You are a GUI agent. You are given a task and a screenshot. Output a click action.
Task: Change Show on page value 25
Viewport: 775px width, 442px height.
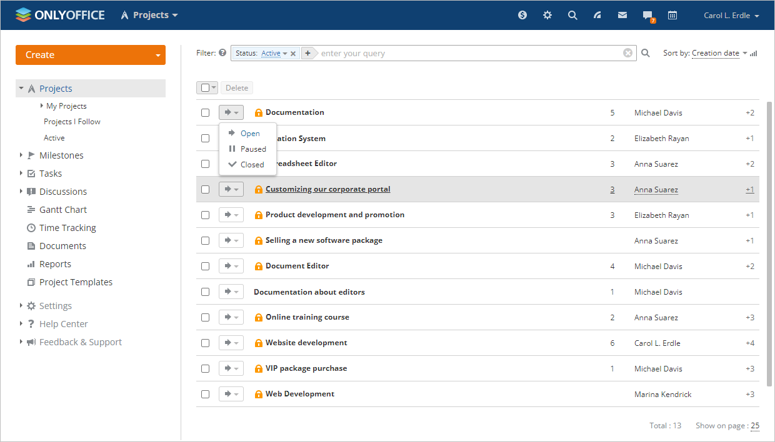pyautogui.click(x=754, y=425)
